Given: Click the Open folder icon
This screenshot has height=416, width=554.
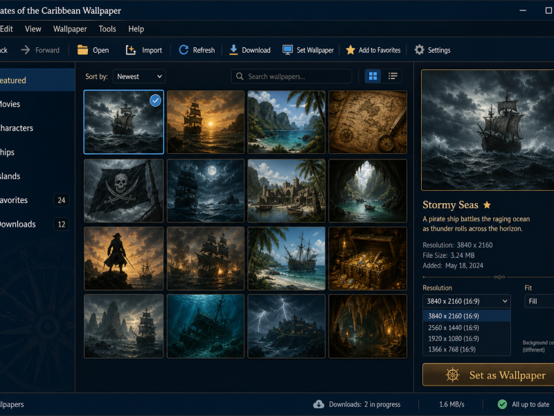Looking at the screenshot, I should [x=82, y=50].
